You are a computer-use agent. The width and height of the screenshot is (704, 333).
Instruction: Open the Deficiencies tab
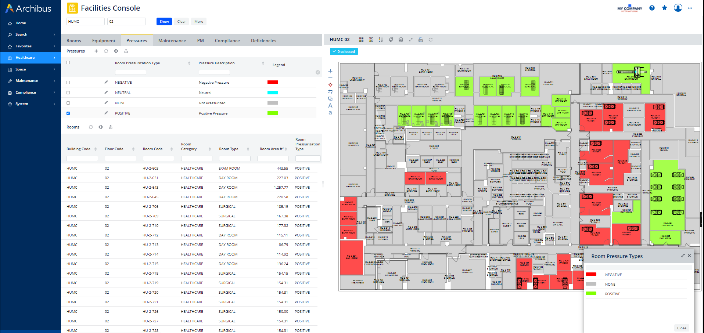pyautogui.click(x=263, y=41)
